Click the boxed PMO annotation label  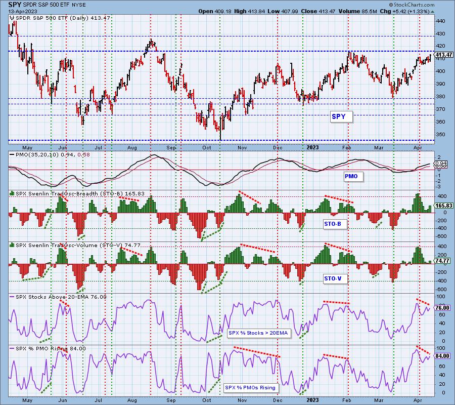click(x=353, y=176)
